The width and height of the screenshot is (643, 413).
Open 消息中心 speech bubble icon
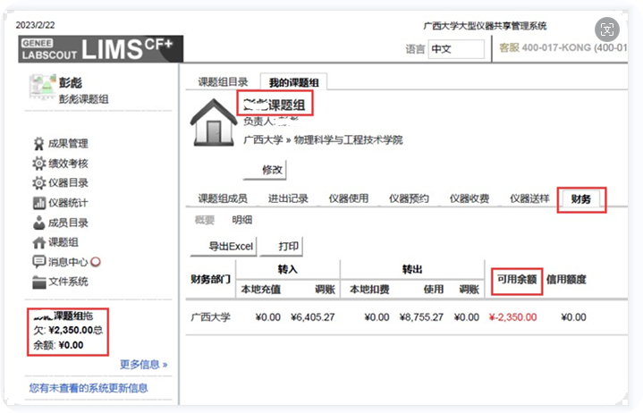click(38, 262)
